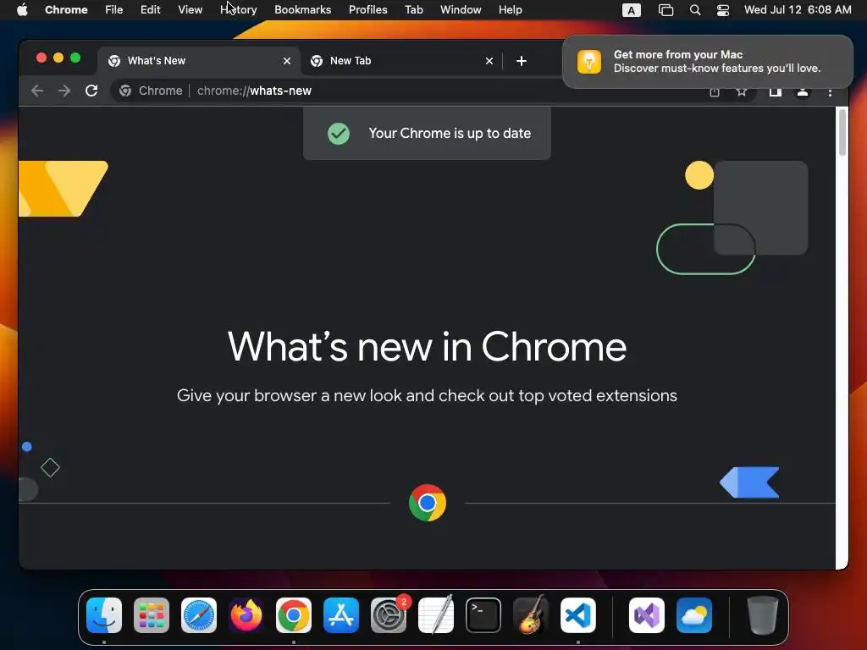867x650 pixels.
Task: Open App Store from the Dock
Action: (x=341, y=615)
